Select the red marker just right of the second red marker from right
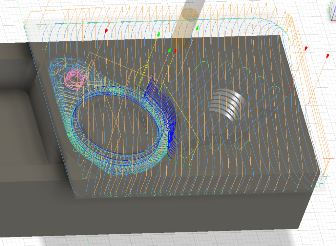 [327, 56]
